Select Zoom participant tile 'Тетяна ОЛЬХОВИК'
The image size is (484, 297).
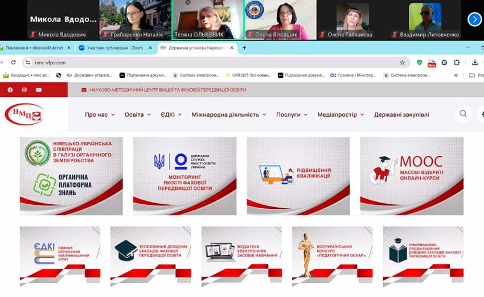tap(208, 20)
